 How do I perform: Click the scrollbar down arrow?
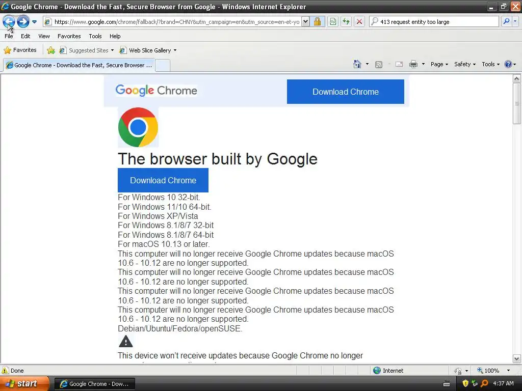tap(517, 359)
